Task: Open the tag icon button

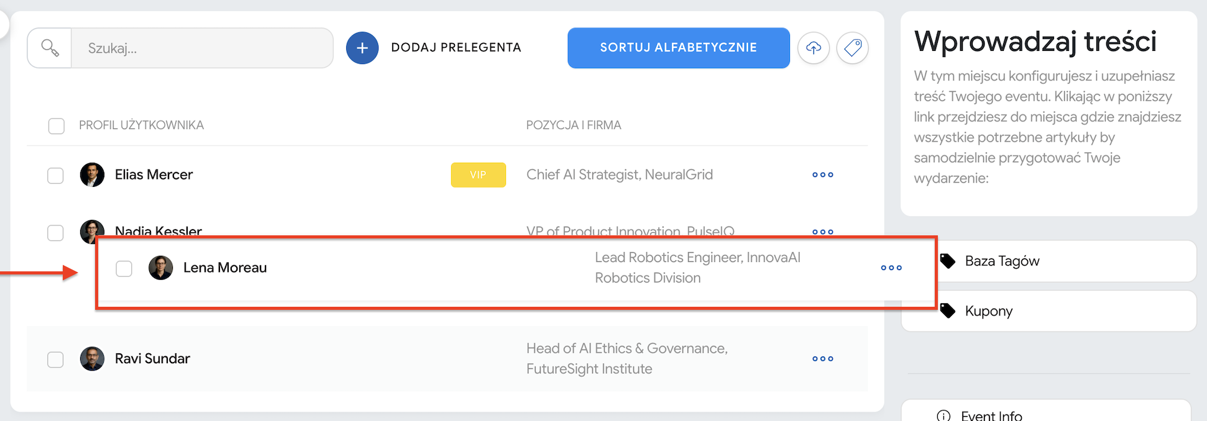Action: pyautogui.click(x=853, y=48)
